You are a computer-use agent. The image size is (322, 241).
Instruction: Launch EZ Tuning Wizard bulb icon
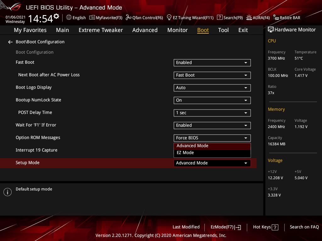click(x=169, y=18)
